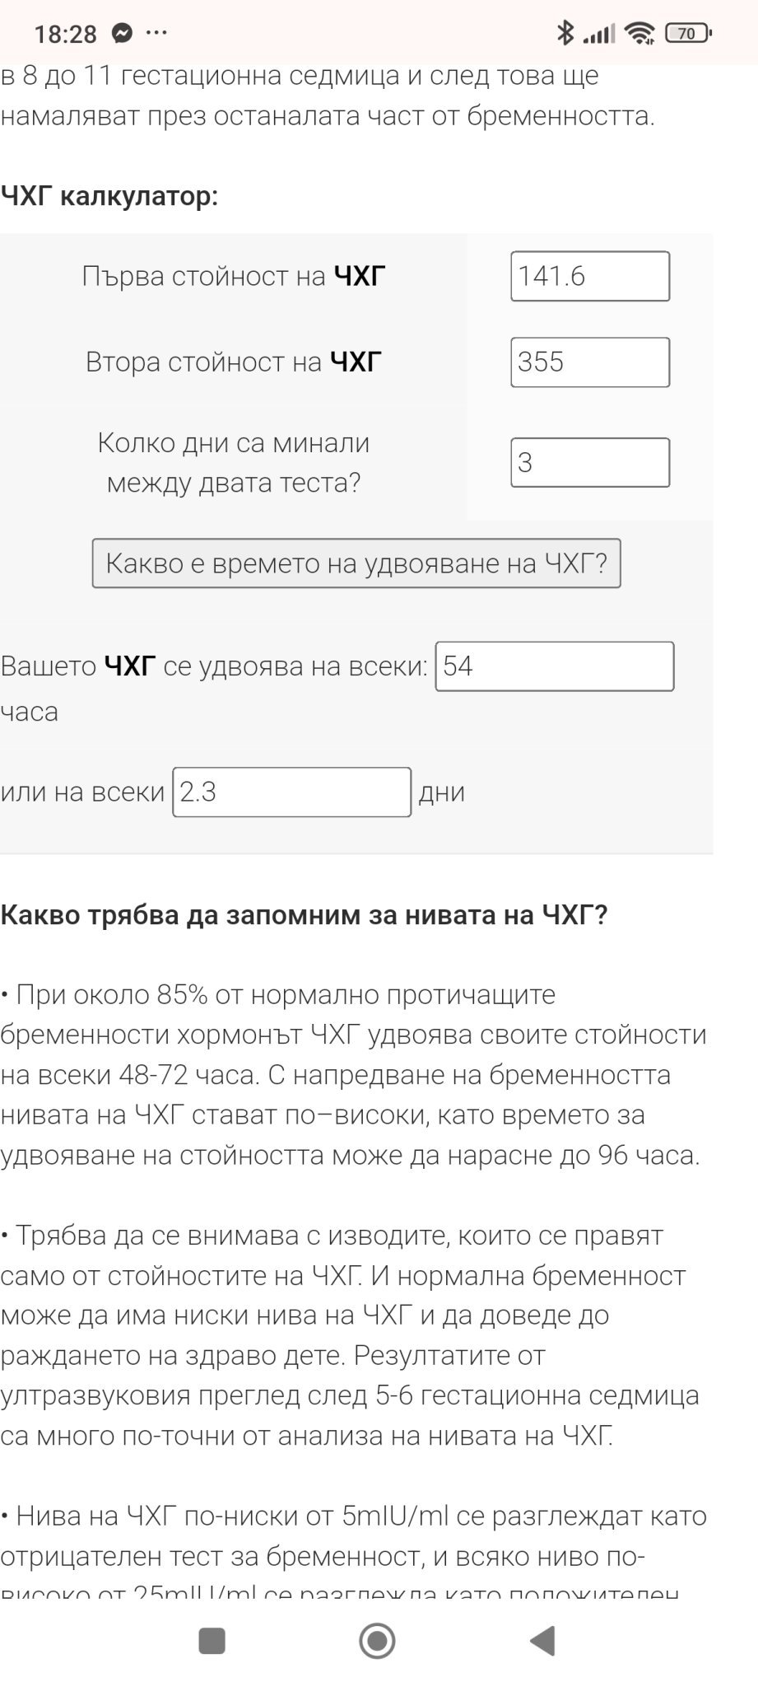Screen dimensions: 758x1687
Task: Tap heading 'Какво трябва да запомним за нивата на ЧХГ?'
Action: (304, 915)
